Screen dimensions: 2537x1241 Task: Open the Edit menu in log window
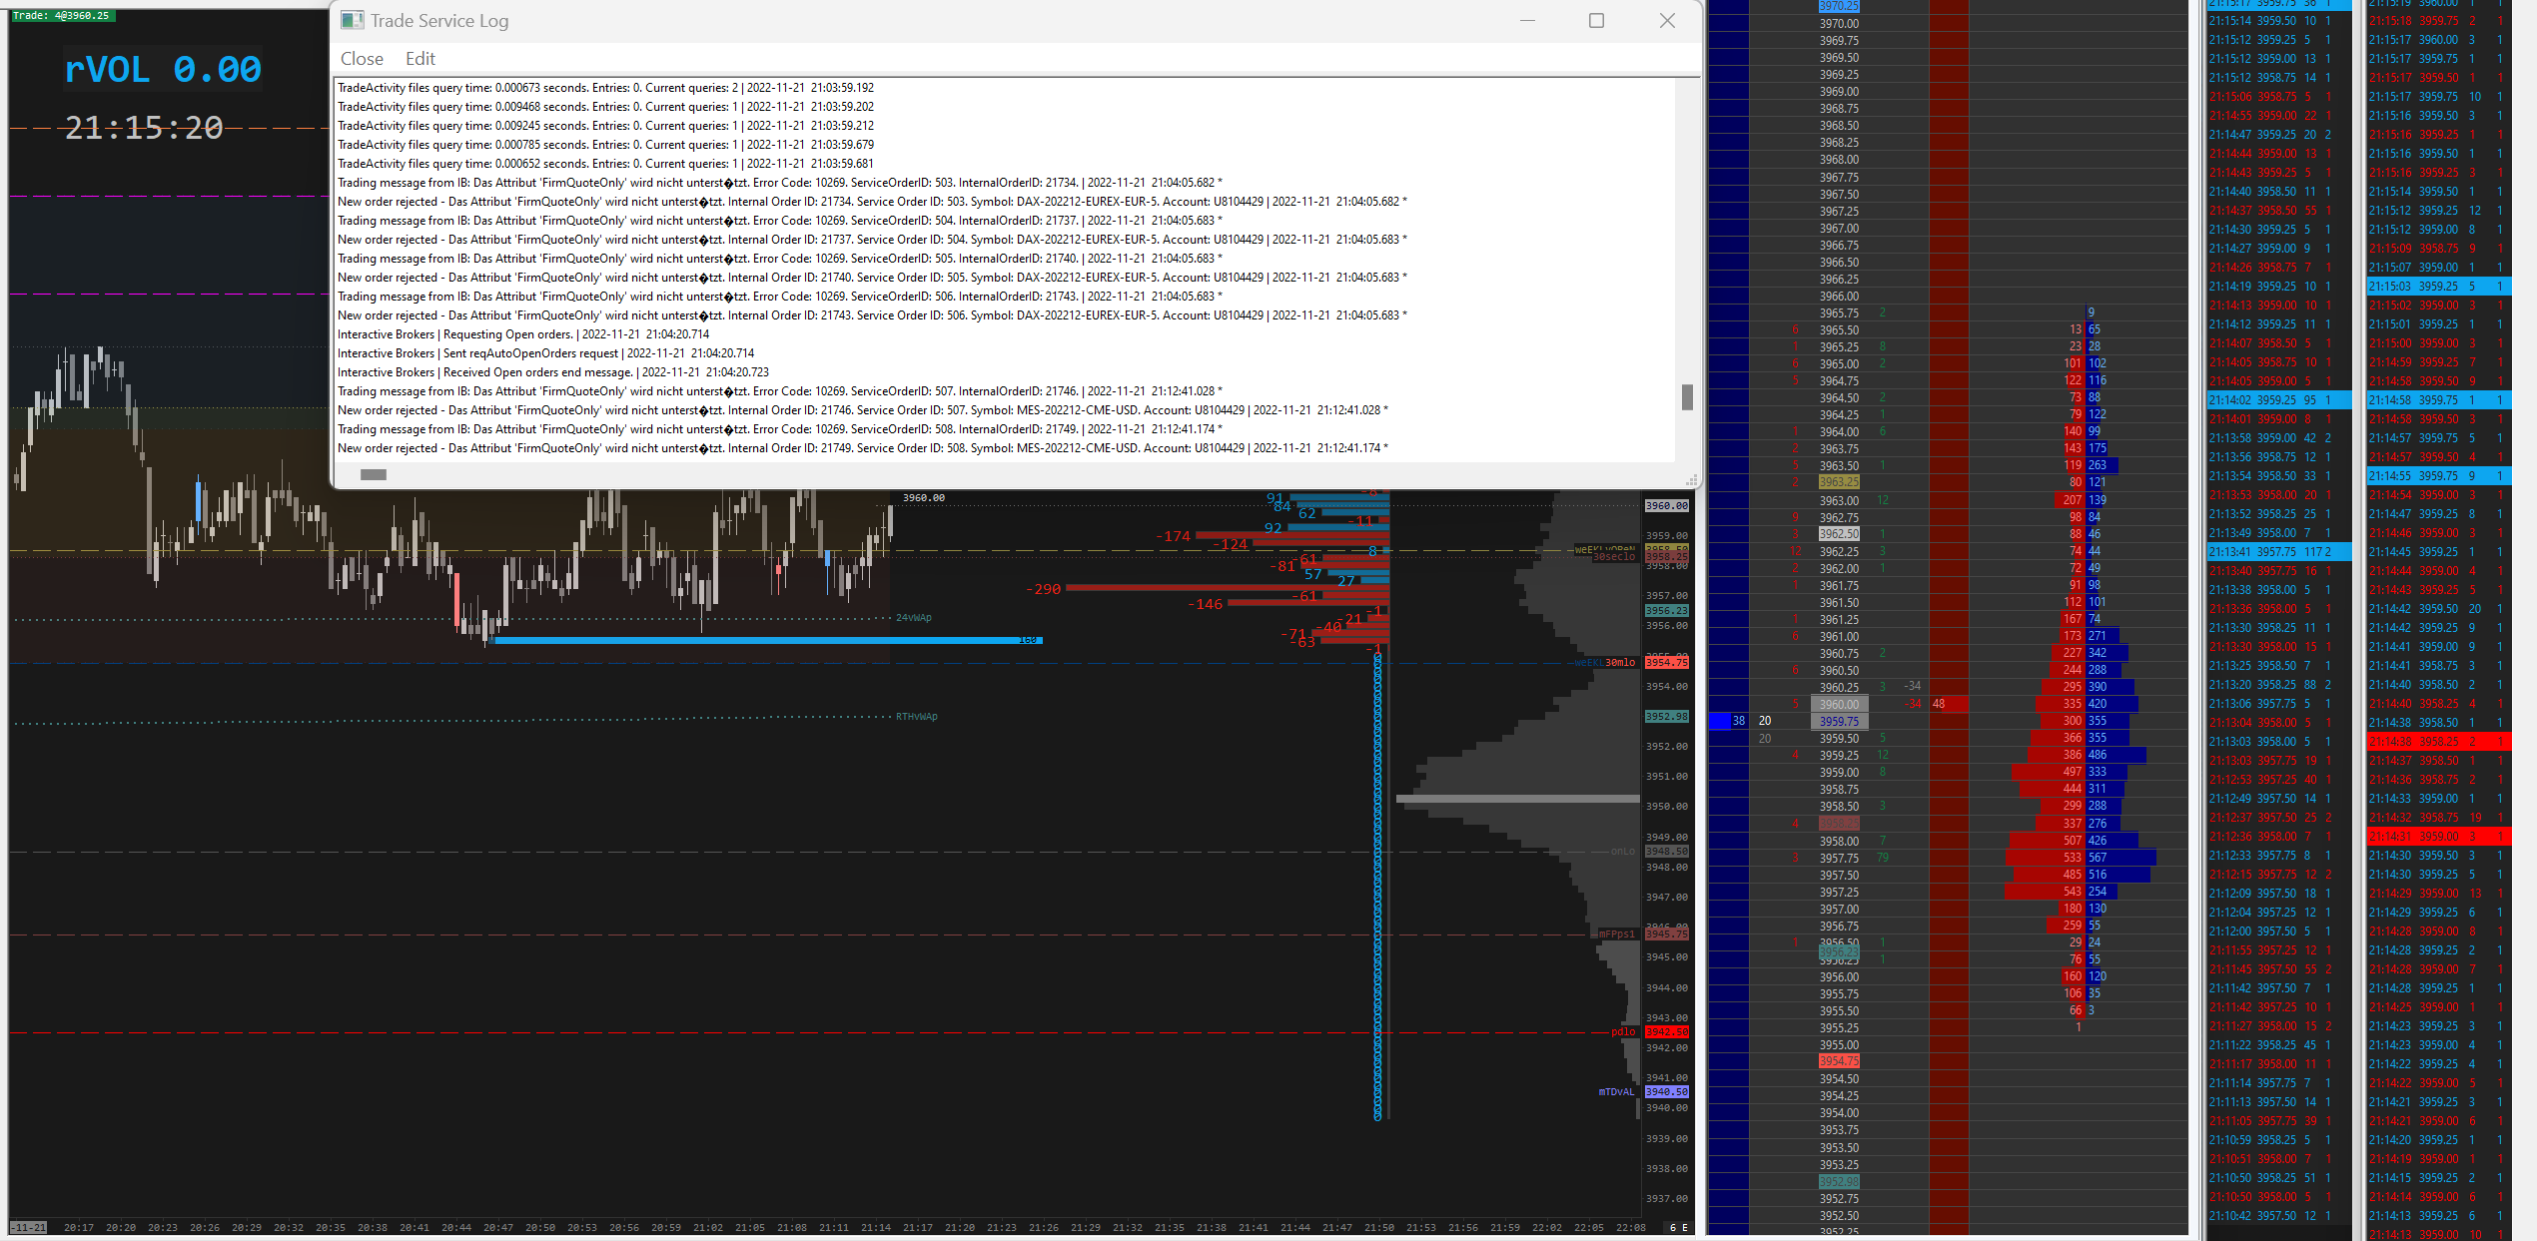(420, 59)
